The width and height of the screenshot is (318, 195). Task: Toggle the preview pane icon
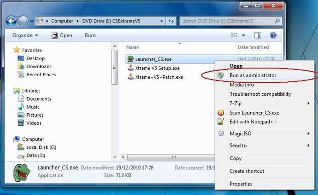click(258, 36)
